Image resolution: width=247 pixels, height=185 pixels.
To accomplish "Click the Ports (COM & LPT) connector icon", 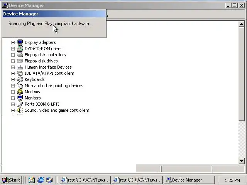I will tap(20, 104).
